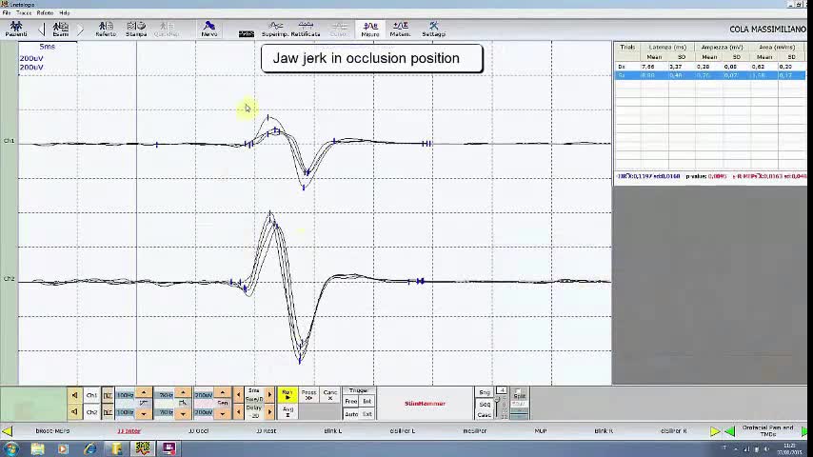Screen dimensions: 813x457
Task: Raise the Ch1 200uV sensitivity arrow
Action: click(x=222, y=391)
